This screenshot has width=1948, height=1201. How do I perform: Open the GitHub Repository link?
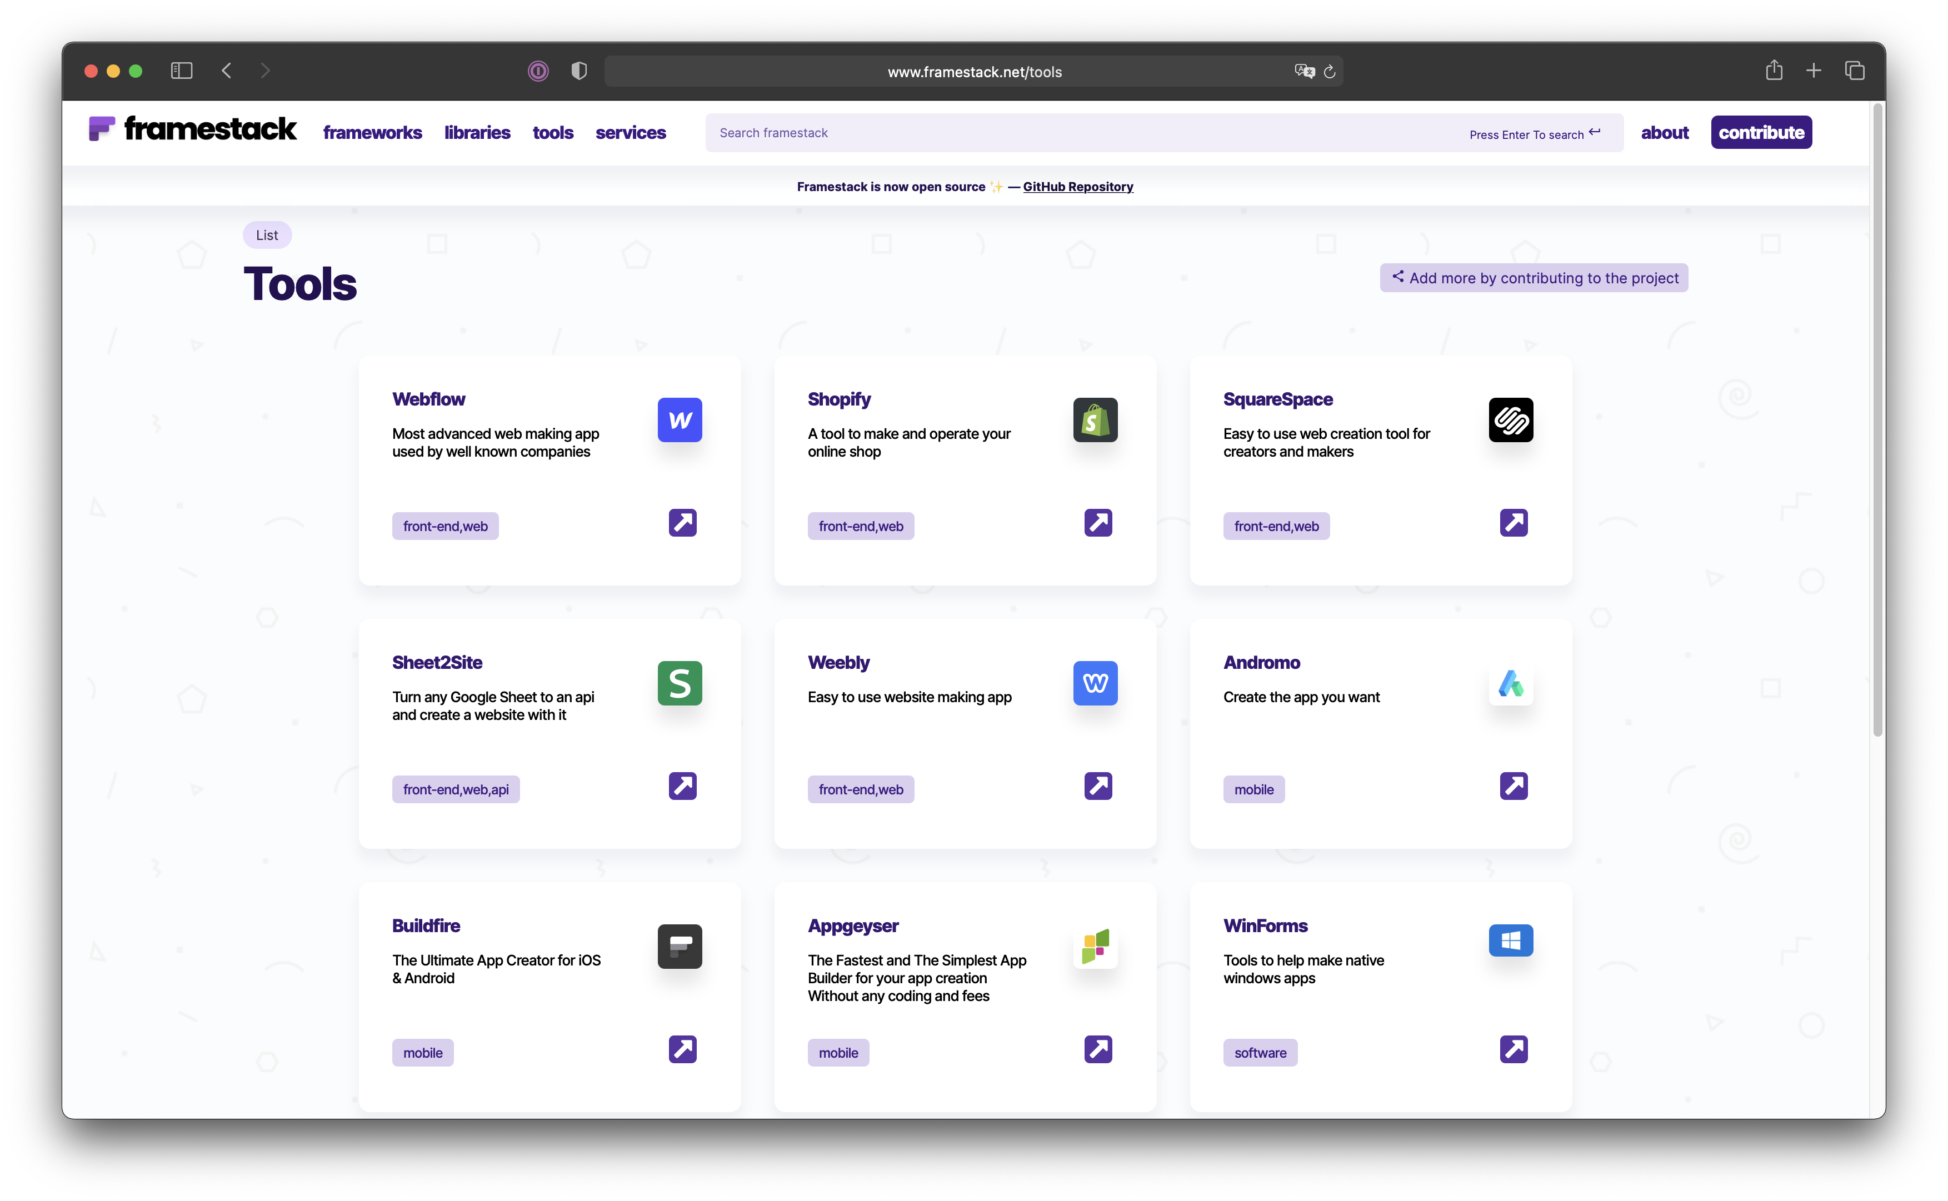(x=1077, y=187)
